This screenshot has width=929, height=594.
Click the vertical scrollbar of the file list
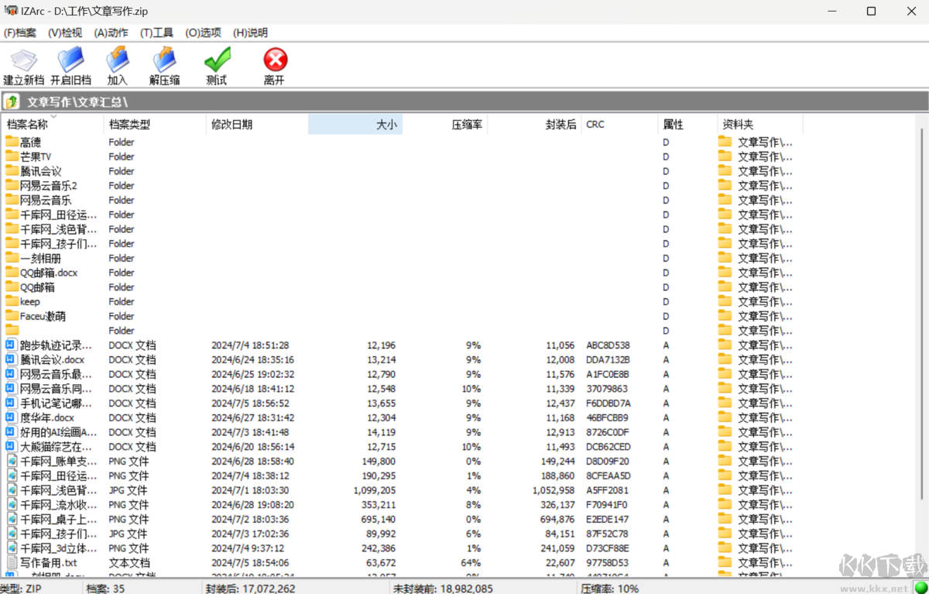coord(921,310)
